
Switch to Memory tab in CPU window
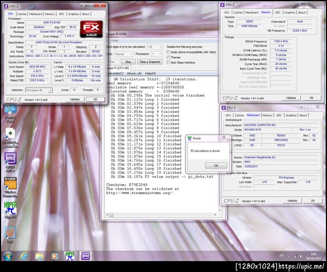(50, 14)
